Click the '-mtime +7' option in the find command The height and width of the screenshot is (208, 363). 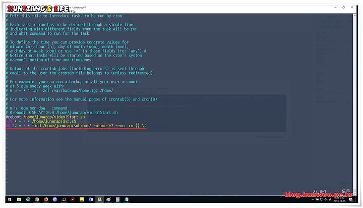(103, 126)
